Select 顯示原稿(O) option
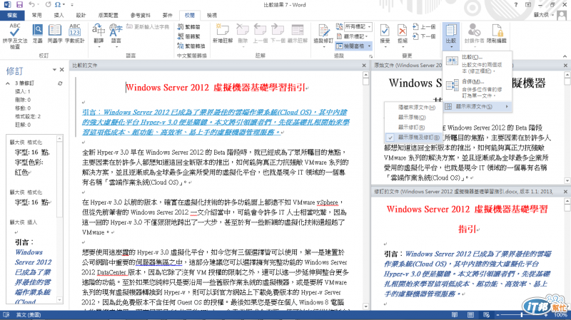The height and width of the screenshot is (320, 571). coord(413,118)
